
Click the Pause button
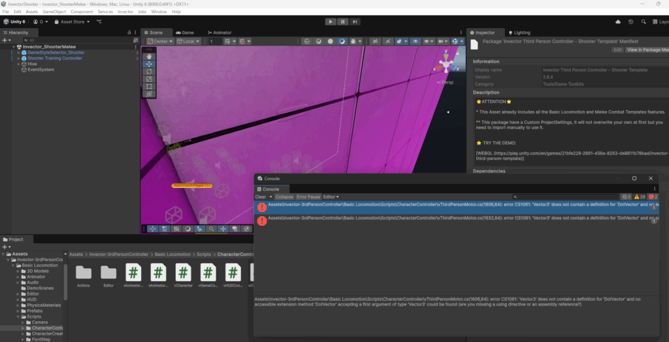342,22
